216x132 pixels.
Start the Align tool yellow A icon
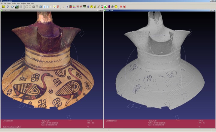coord(92,7)
